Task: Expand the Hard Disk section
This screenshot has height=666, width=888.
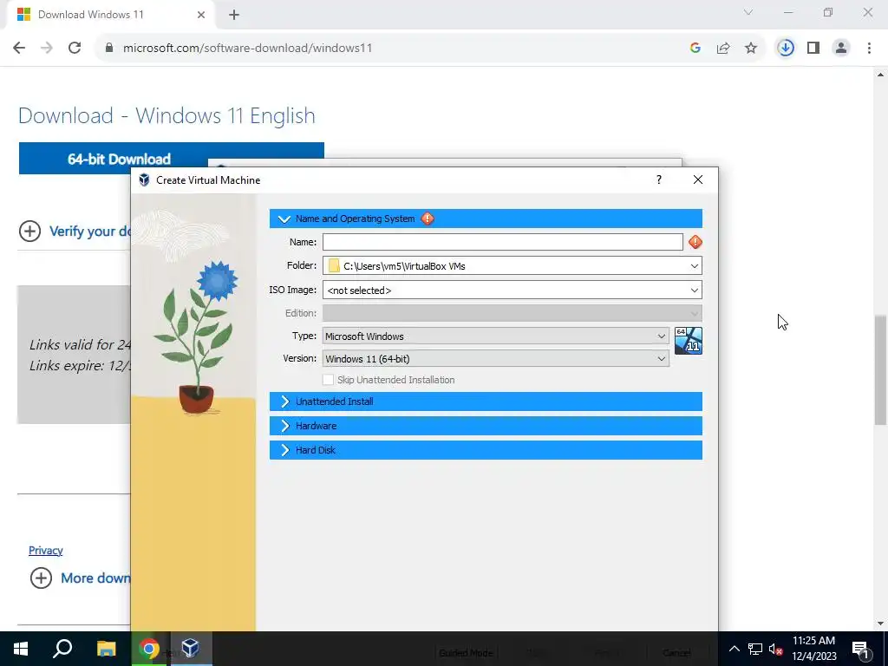Action: coord(486,450)
